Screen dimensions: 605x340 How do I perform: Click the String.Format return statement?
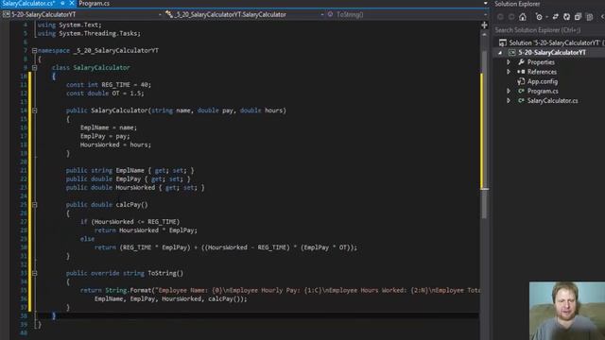[280, 291]
